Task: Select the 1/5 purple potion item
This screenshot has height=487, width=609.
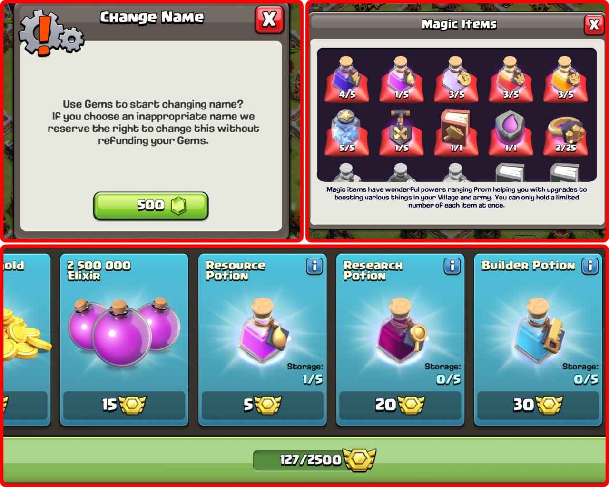Action: [x=402, y=79]
